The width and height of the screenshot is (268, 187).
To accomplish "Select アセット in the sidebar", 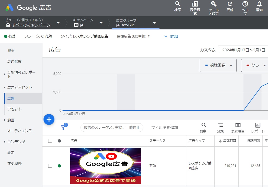I will click(x=14, y=109).
